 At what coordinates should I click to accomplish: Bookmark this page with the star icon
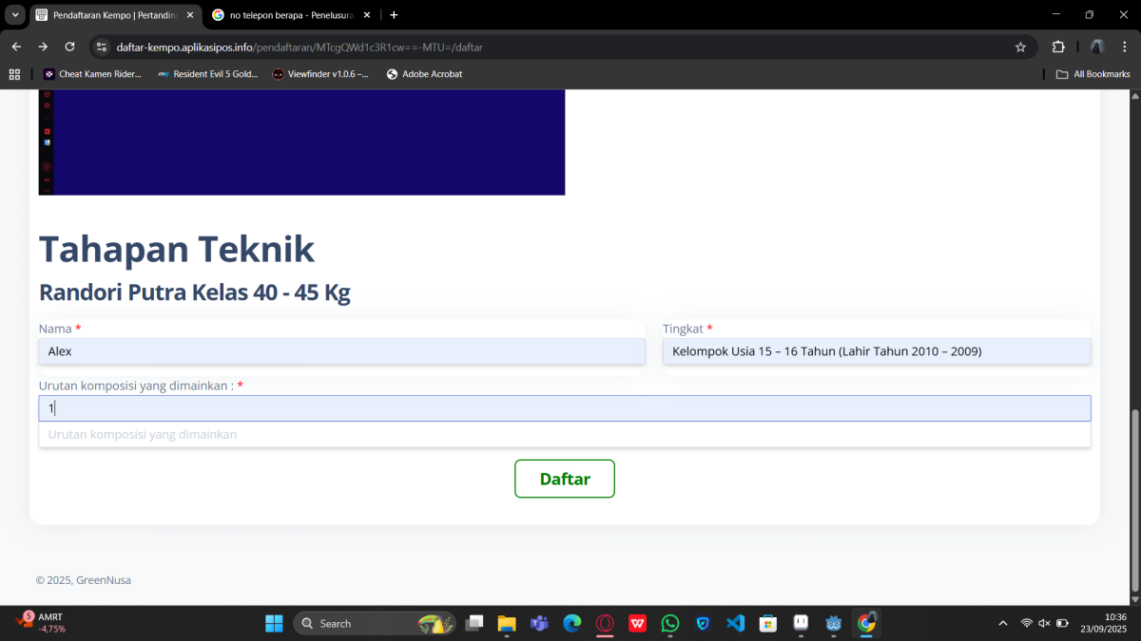click(x=1020, y=47)
